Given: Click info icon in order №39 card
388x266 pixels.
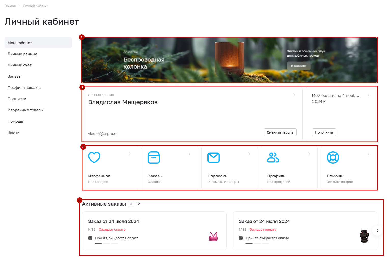Looking at the screenshot, I should (90, 238).
